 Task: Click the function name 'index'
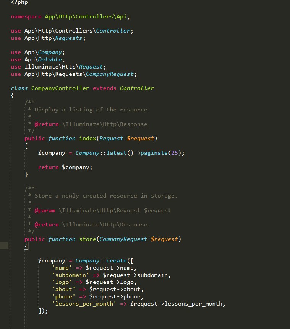pyautogui.click(x=87, y=139)
